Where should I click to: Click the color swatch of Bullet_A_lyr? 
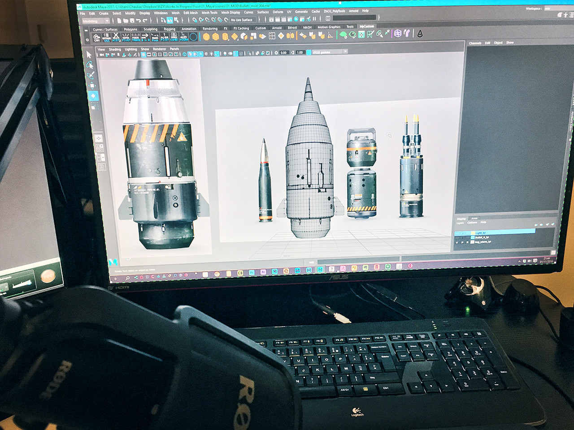coord(473,237)
